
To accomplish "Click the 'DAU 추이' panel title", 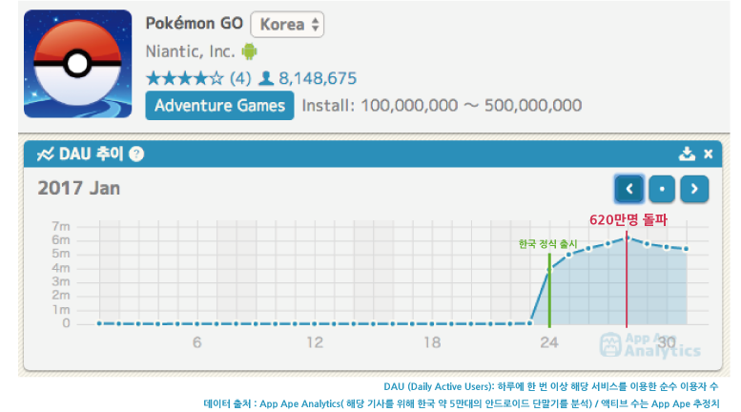I will (x=91, y=154).
